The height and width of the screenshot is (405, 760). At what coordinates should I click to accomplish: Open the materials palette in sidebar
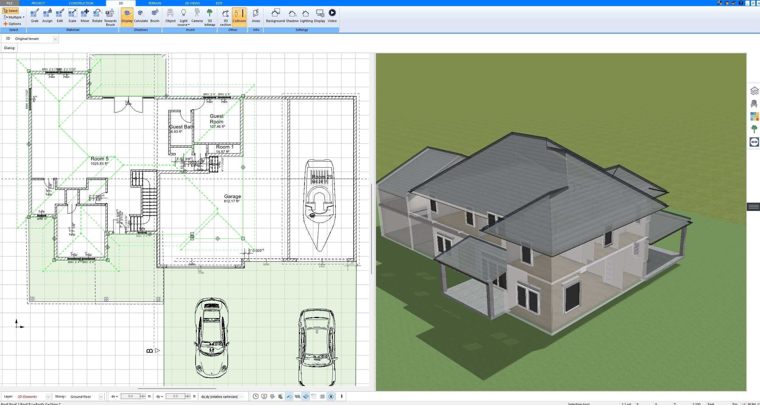tap(754, 116)
